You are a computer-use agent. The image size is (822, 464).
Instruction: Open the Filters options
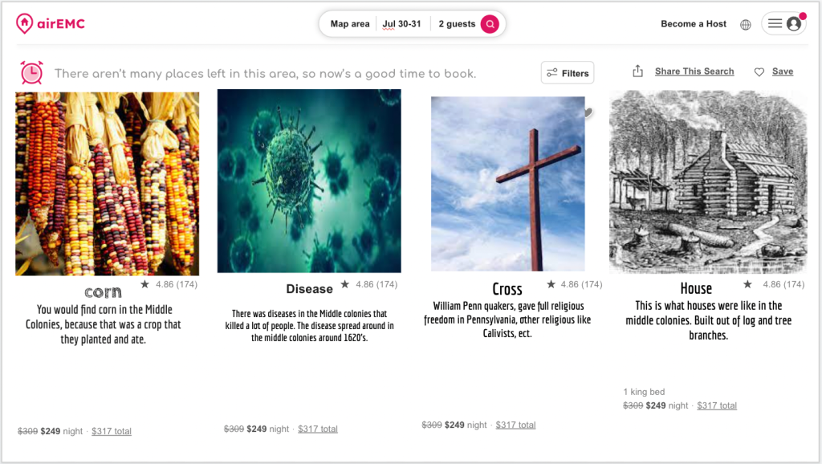[568, 73]
